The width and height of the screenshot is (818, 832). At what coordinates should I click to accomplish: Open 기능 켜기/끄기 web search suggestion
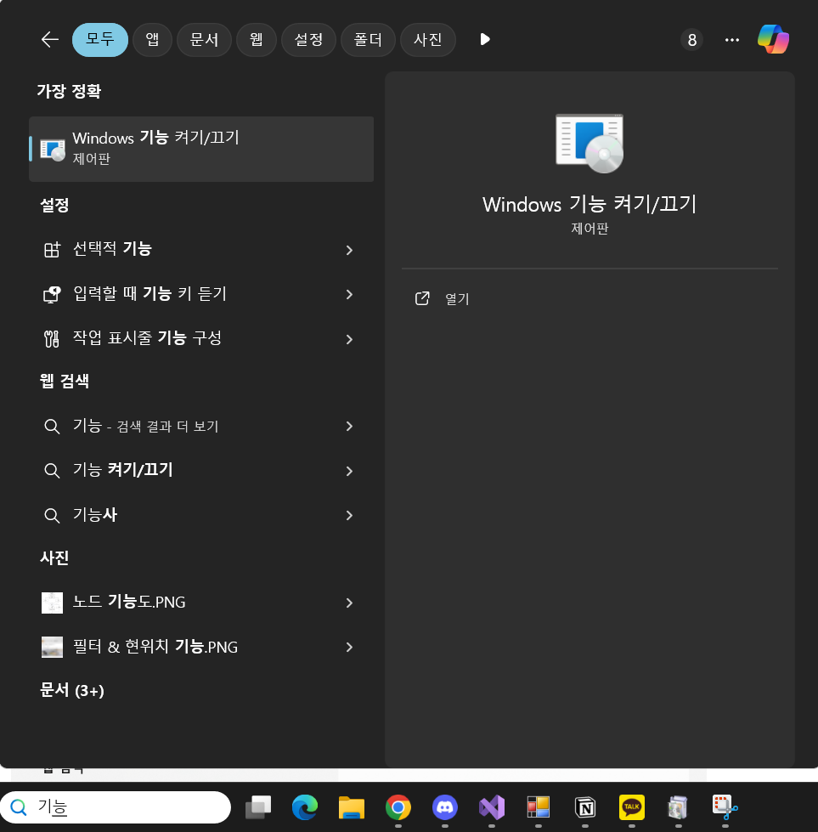click(x=201, y=471)
